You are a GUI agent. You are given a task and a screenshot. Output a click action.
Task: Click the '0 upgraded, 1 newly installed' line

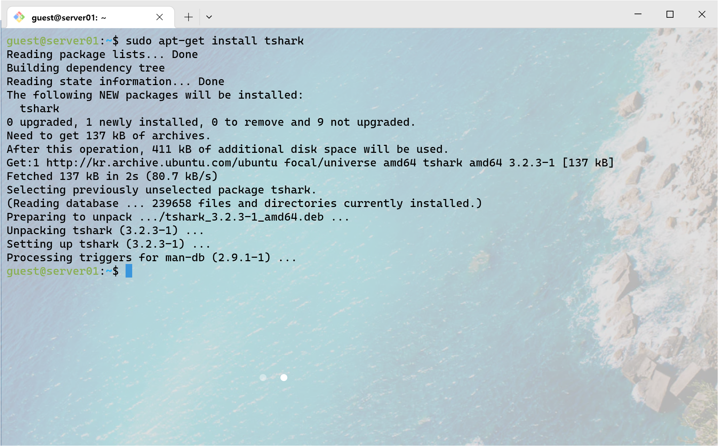211,122
